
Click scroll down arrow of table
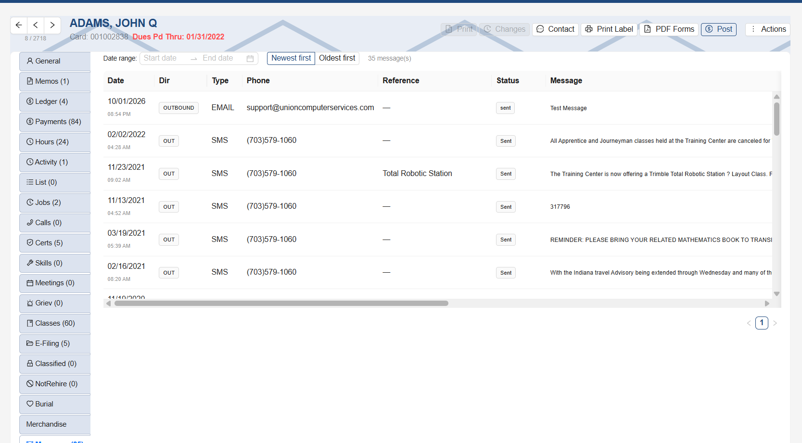coord(777,294)
